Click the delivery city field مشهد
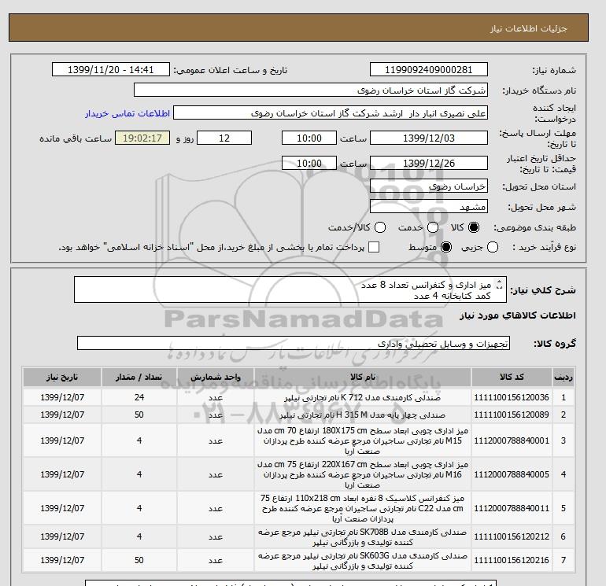The image size is (606, 586). tap(429, 207)
